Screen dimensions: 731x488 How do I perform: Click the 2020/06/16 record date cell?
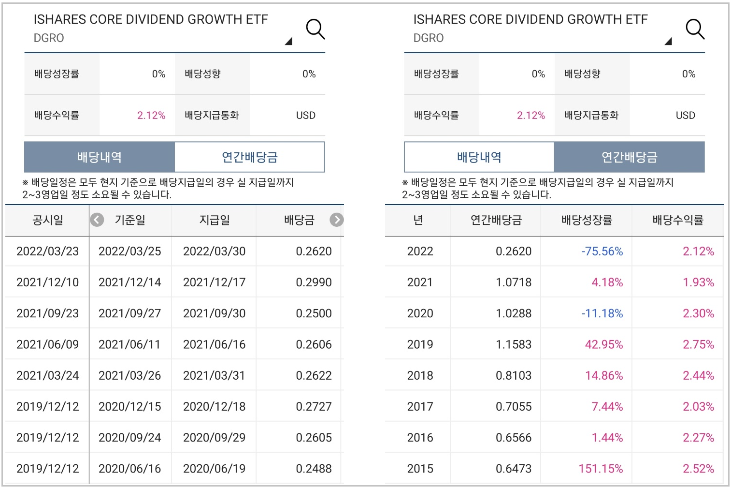coord(130,469)
